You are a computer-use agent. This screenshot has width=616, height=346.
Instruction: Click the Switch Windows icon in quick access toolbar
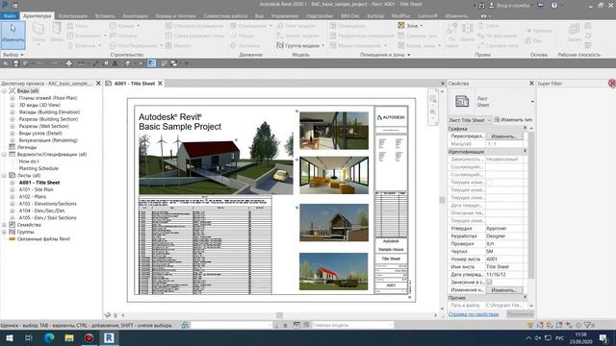173,63
